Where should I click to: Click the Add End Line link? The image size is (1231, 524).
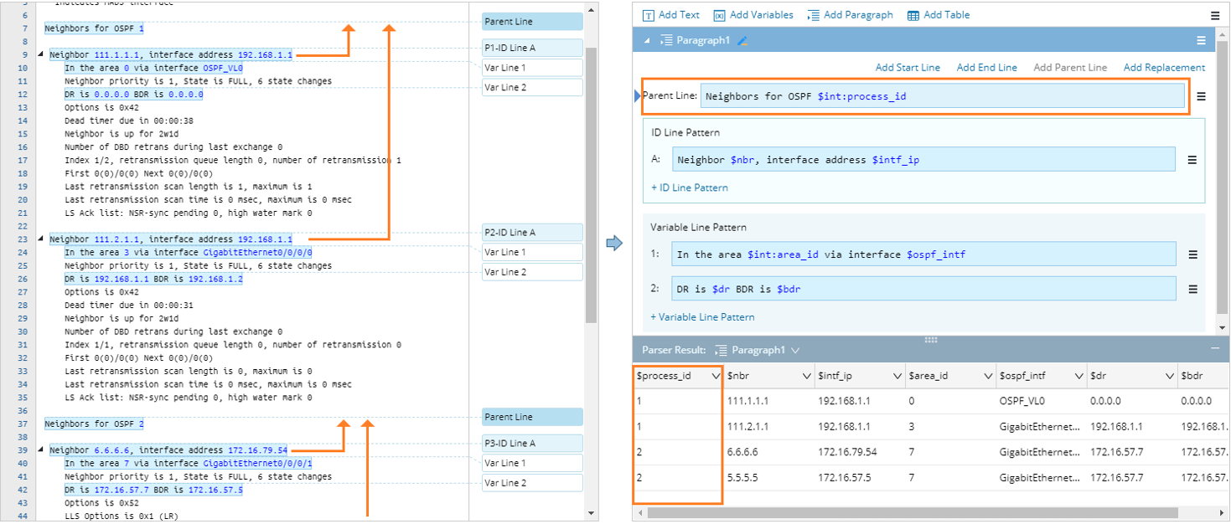pos(987,68)
